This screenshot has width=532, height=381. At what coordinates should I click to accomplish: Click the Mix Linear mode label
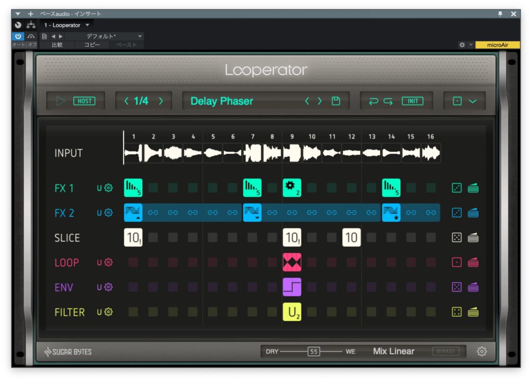click(x=393, y=351)
